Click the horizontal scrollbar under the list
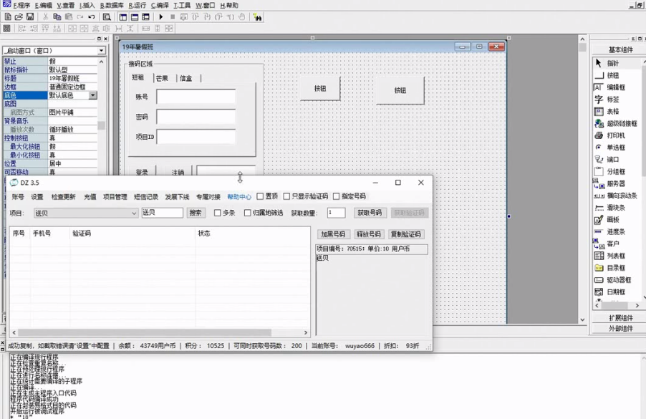This screenshot has height=419, width=646. coord(143,332)
